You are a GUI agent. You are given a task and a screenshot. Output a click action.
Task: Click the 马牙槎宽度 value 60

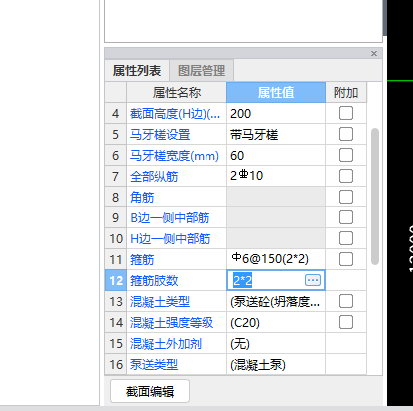pyautogui.click(x=276, y=155)
